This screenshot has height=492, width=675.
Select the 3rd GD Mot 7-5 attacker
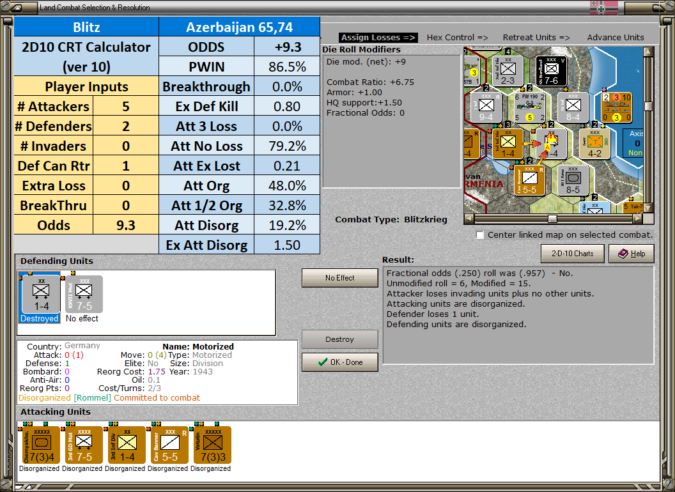(84, 445)
